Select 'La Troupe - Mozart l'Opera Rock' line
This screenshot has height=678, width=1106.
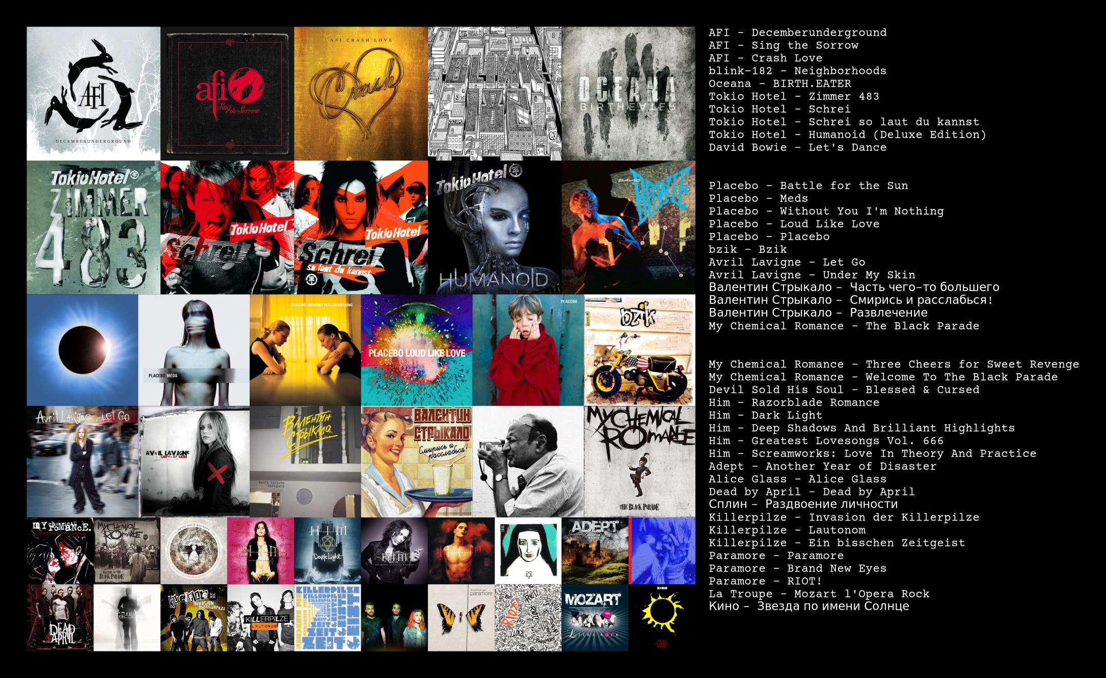tap(819, 593)
